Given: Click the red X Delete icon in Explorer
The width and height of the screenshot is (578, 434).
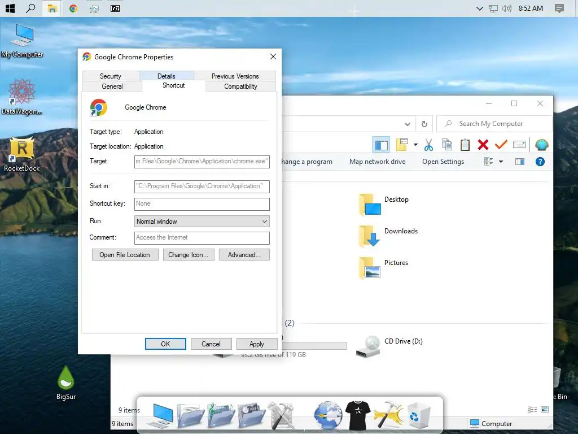Looking at the screenshot, I should point(483,145).
